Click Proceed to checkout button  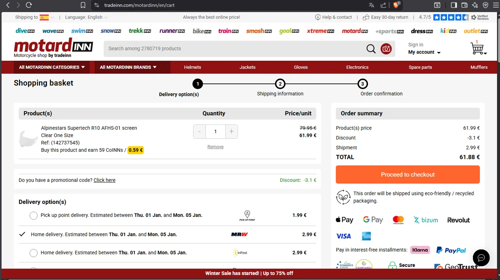click(408, 175)
